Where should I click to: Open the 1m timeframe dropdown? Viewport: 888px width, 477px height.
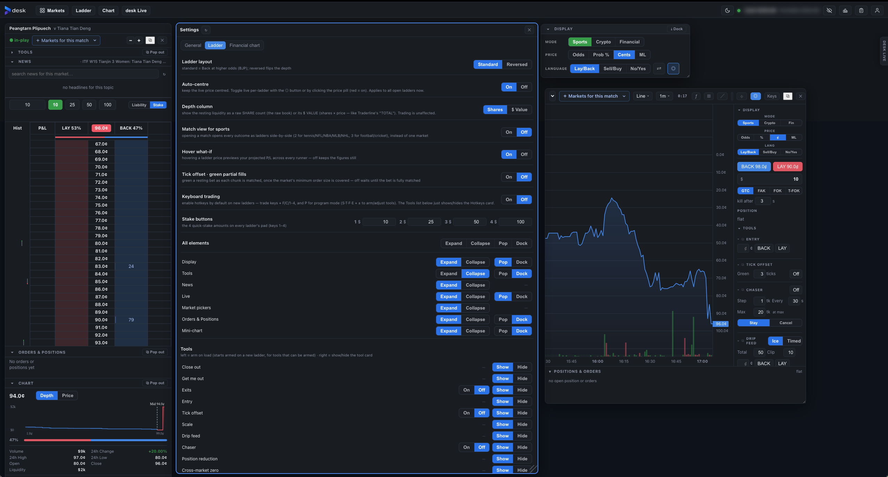664,96
